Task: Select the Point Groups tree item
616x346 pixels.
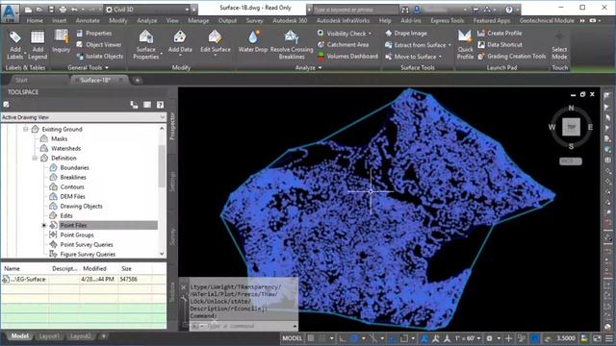Action: tap(77, 235)
